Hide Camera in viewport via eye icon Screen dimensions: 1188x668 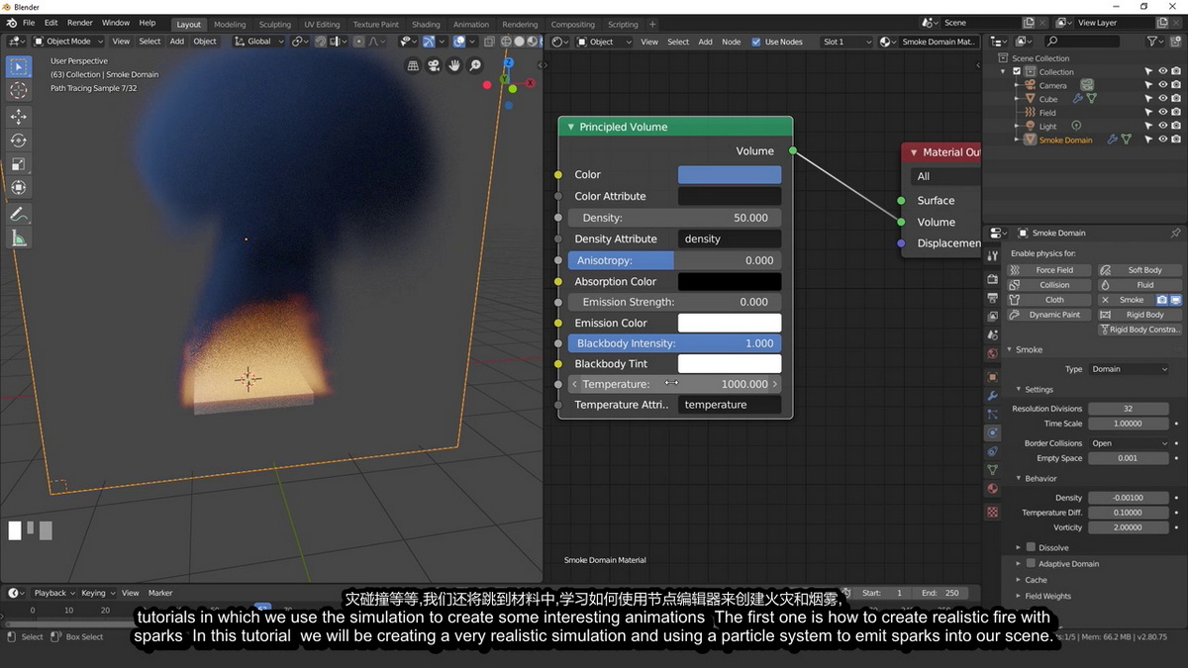[x=1163, y=85]
